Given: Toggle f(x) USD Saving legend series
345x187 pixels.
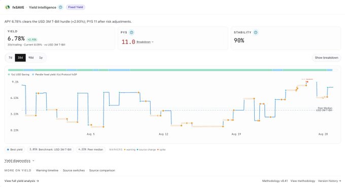Looking at the screenshot, I should [19, 74].
